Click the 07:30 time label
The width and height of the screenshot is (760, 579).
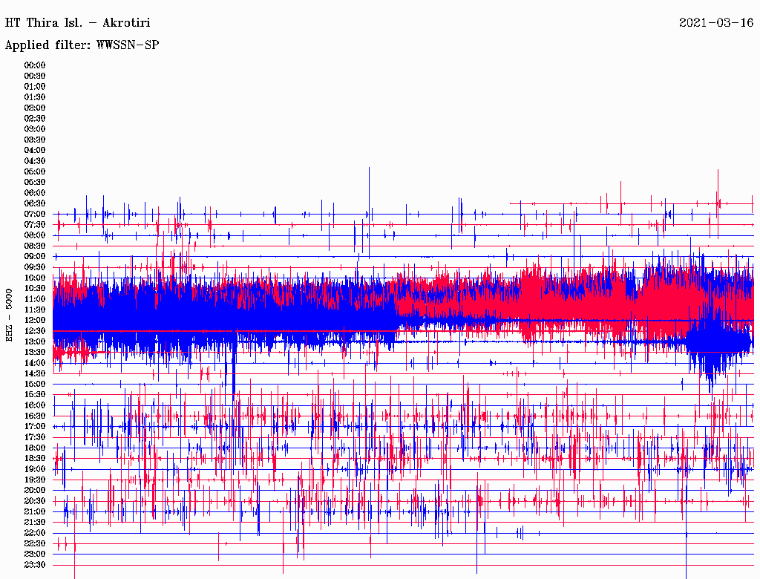(35, 225)
